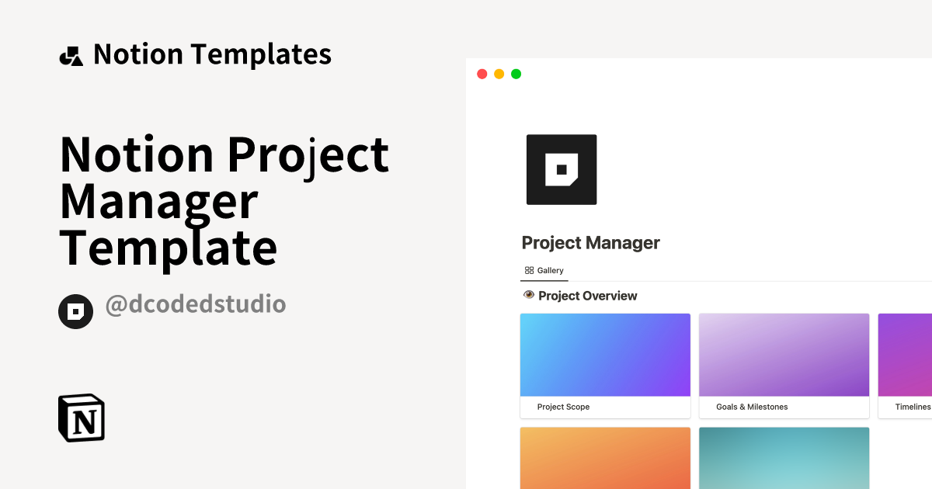Toggle the green traffic light to fullscreen
Image resolution: width=932 pixels, height=489 pixels.
(x=515, y=73)
